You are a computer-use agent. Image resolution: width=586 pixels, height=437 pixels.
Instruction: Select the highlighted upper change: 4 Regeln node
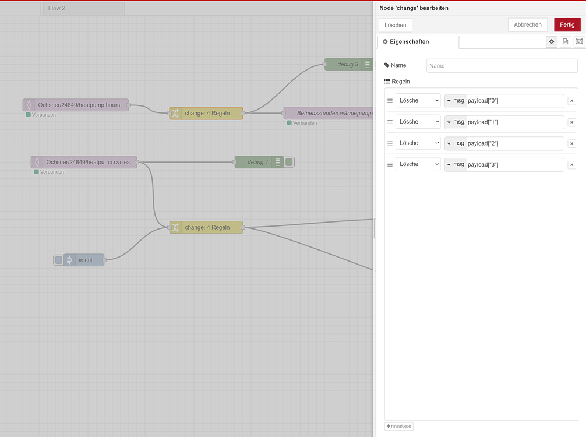(206, 113)
